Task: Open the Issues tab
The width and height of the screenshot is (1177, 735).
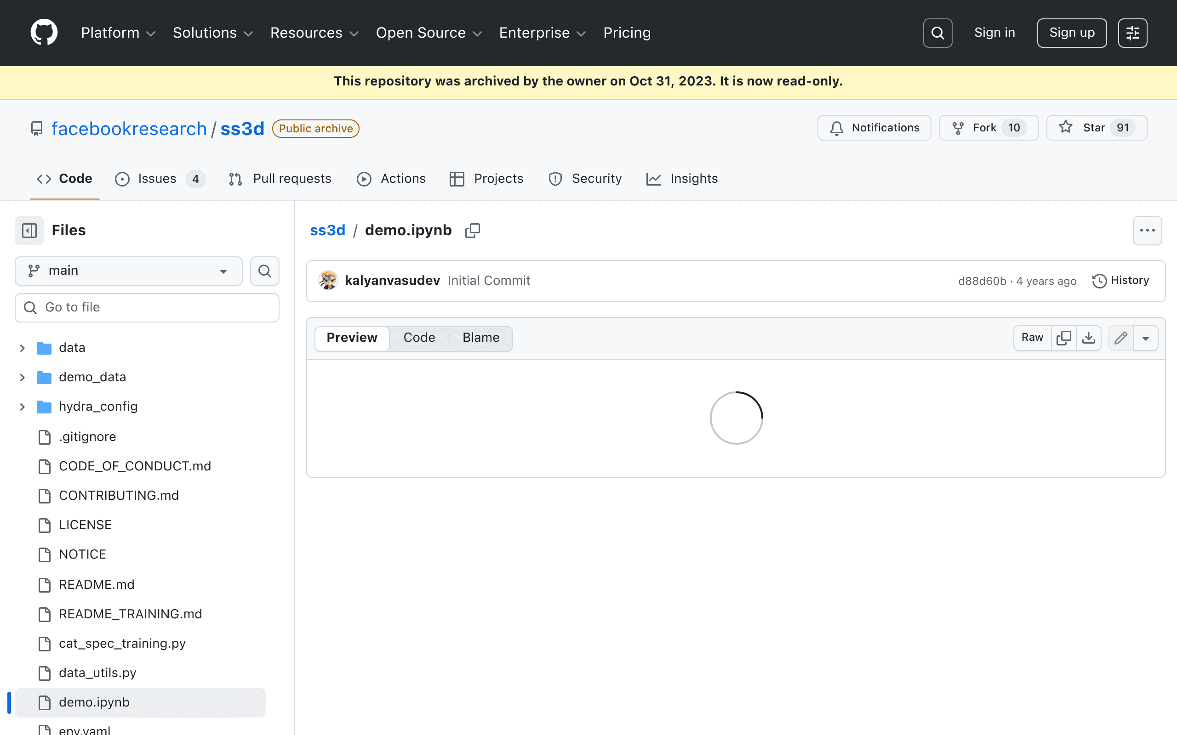Action: point(160,179)
